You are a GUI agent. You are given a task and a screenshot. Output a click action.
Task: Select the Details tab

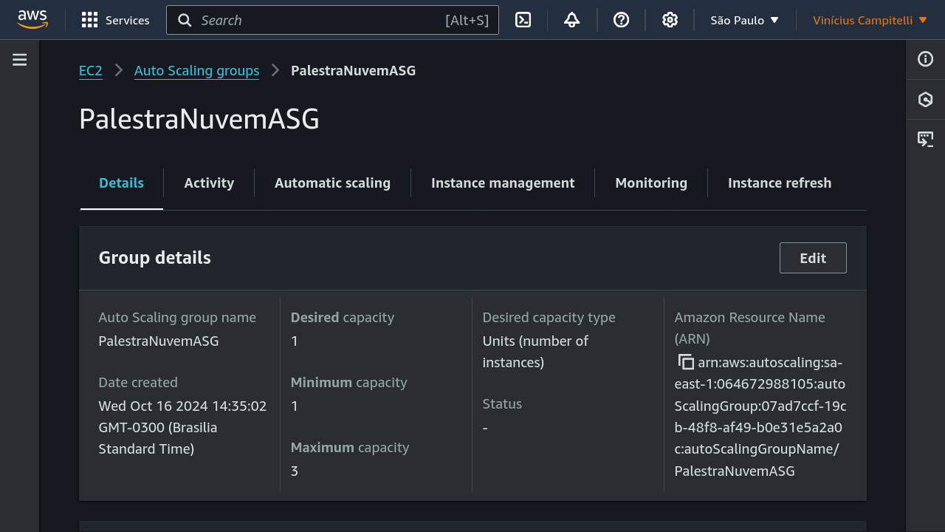[122, 183]
